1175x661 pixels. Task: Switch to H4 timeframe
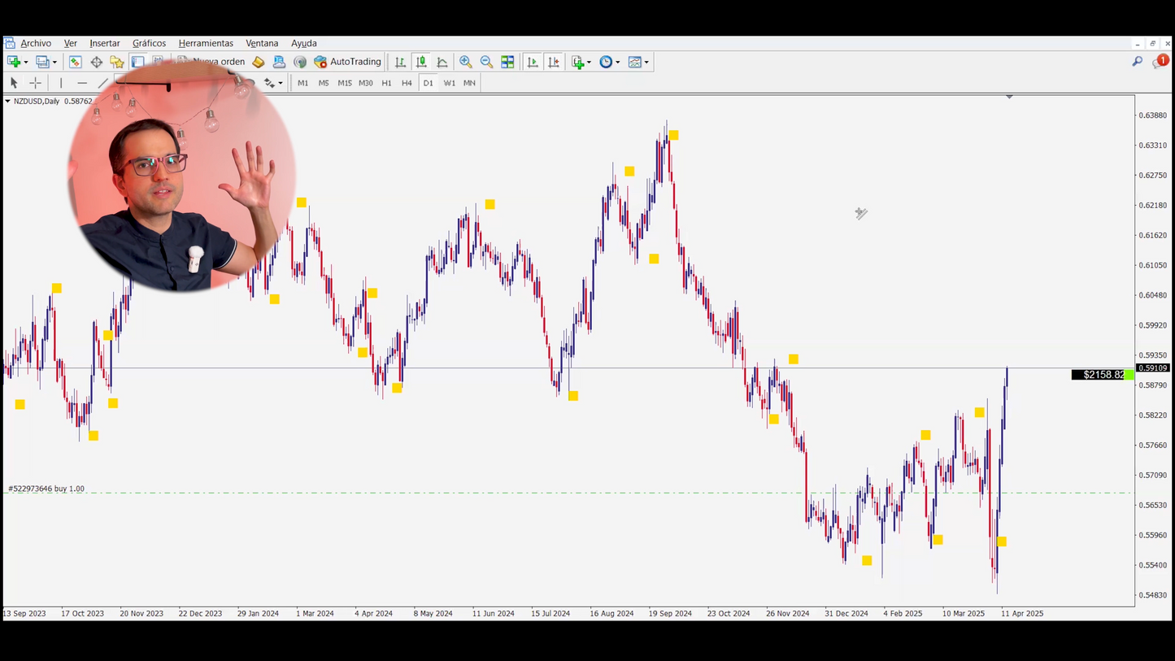(407, 83)
